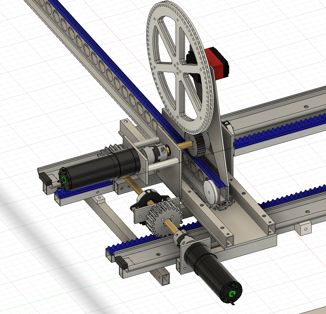
Task: Select the small mounting block under right rail
Action: 303,228
